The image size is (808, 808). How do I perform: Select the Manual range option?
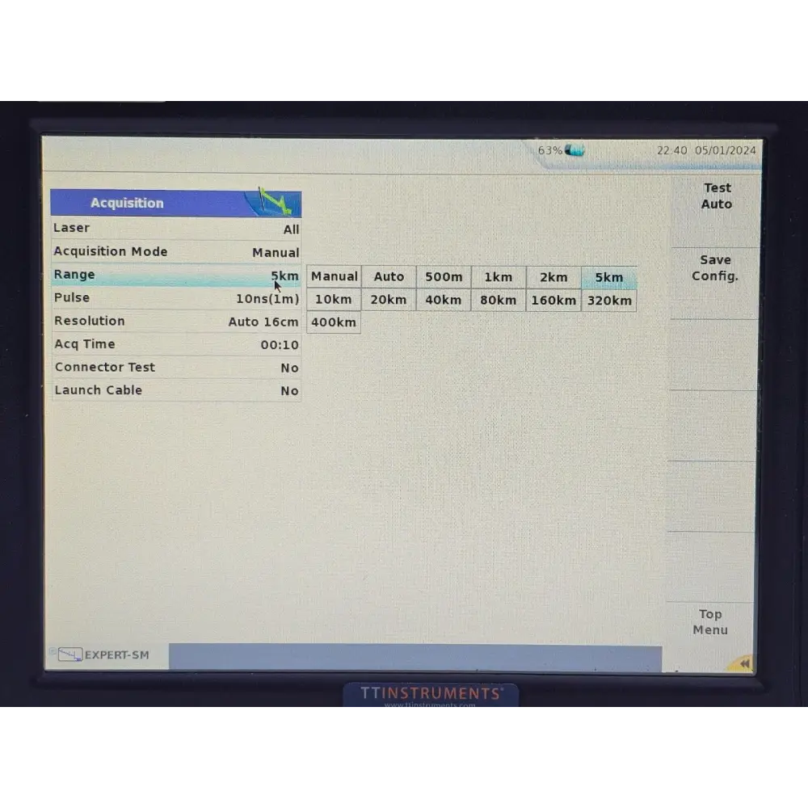(334, 276)
